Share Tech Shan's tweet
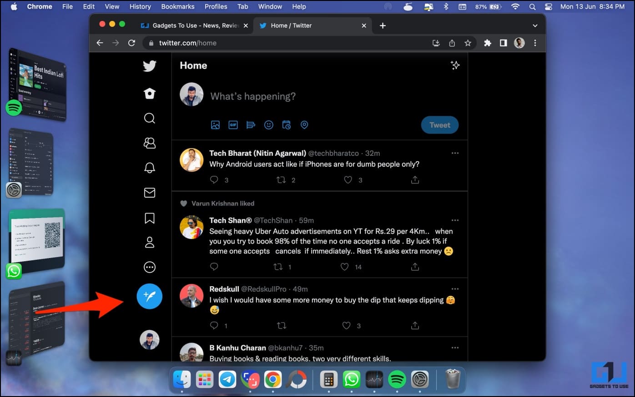Screen dimensions: 635x397 415,267
